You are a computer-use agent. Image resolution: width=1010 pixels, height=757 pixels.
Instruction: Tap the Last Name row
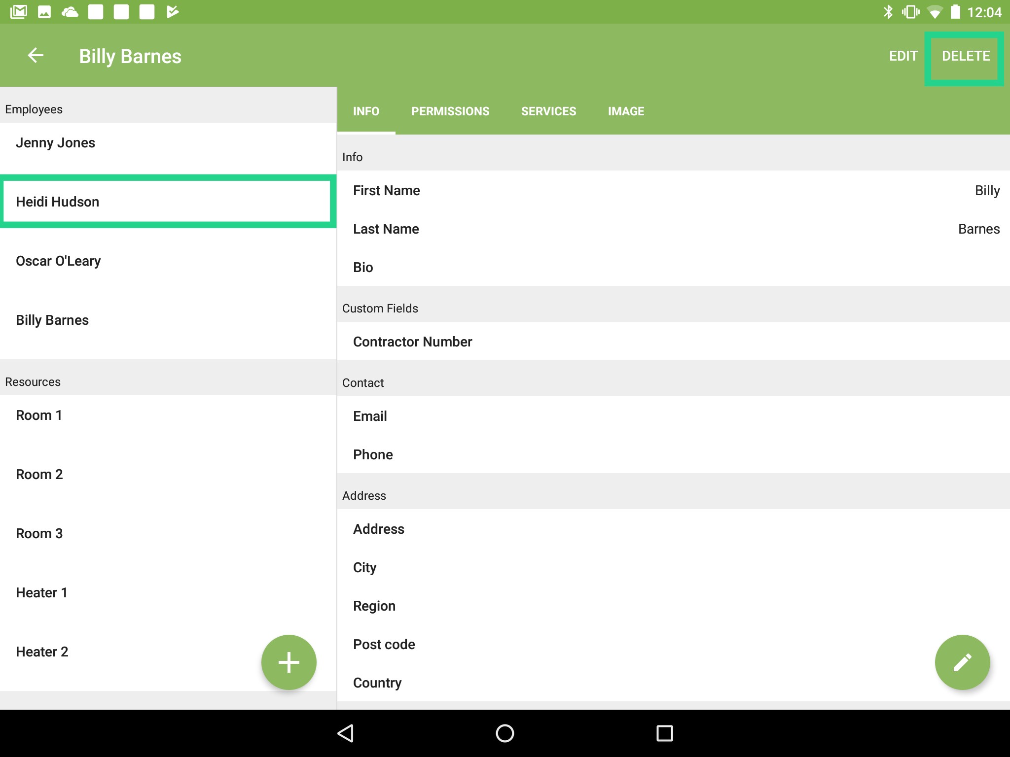pos(674,229)
